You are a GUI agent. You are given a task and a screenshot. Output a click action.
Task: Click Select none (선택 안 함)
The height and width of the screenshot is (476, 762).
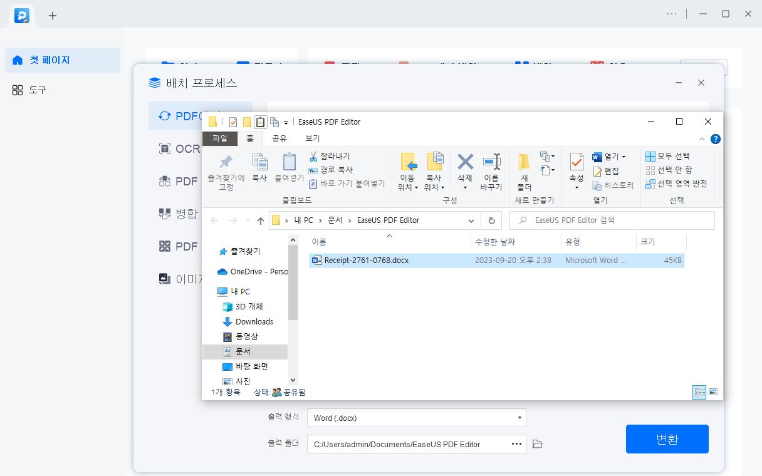[x=669, y=170]
